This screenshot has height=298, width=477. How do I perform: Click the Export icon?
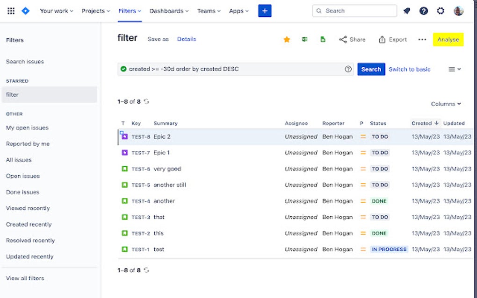click(x=392, y=39)
